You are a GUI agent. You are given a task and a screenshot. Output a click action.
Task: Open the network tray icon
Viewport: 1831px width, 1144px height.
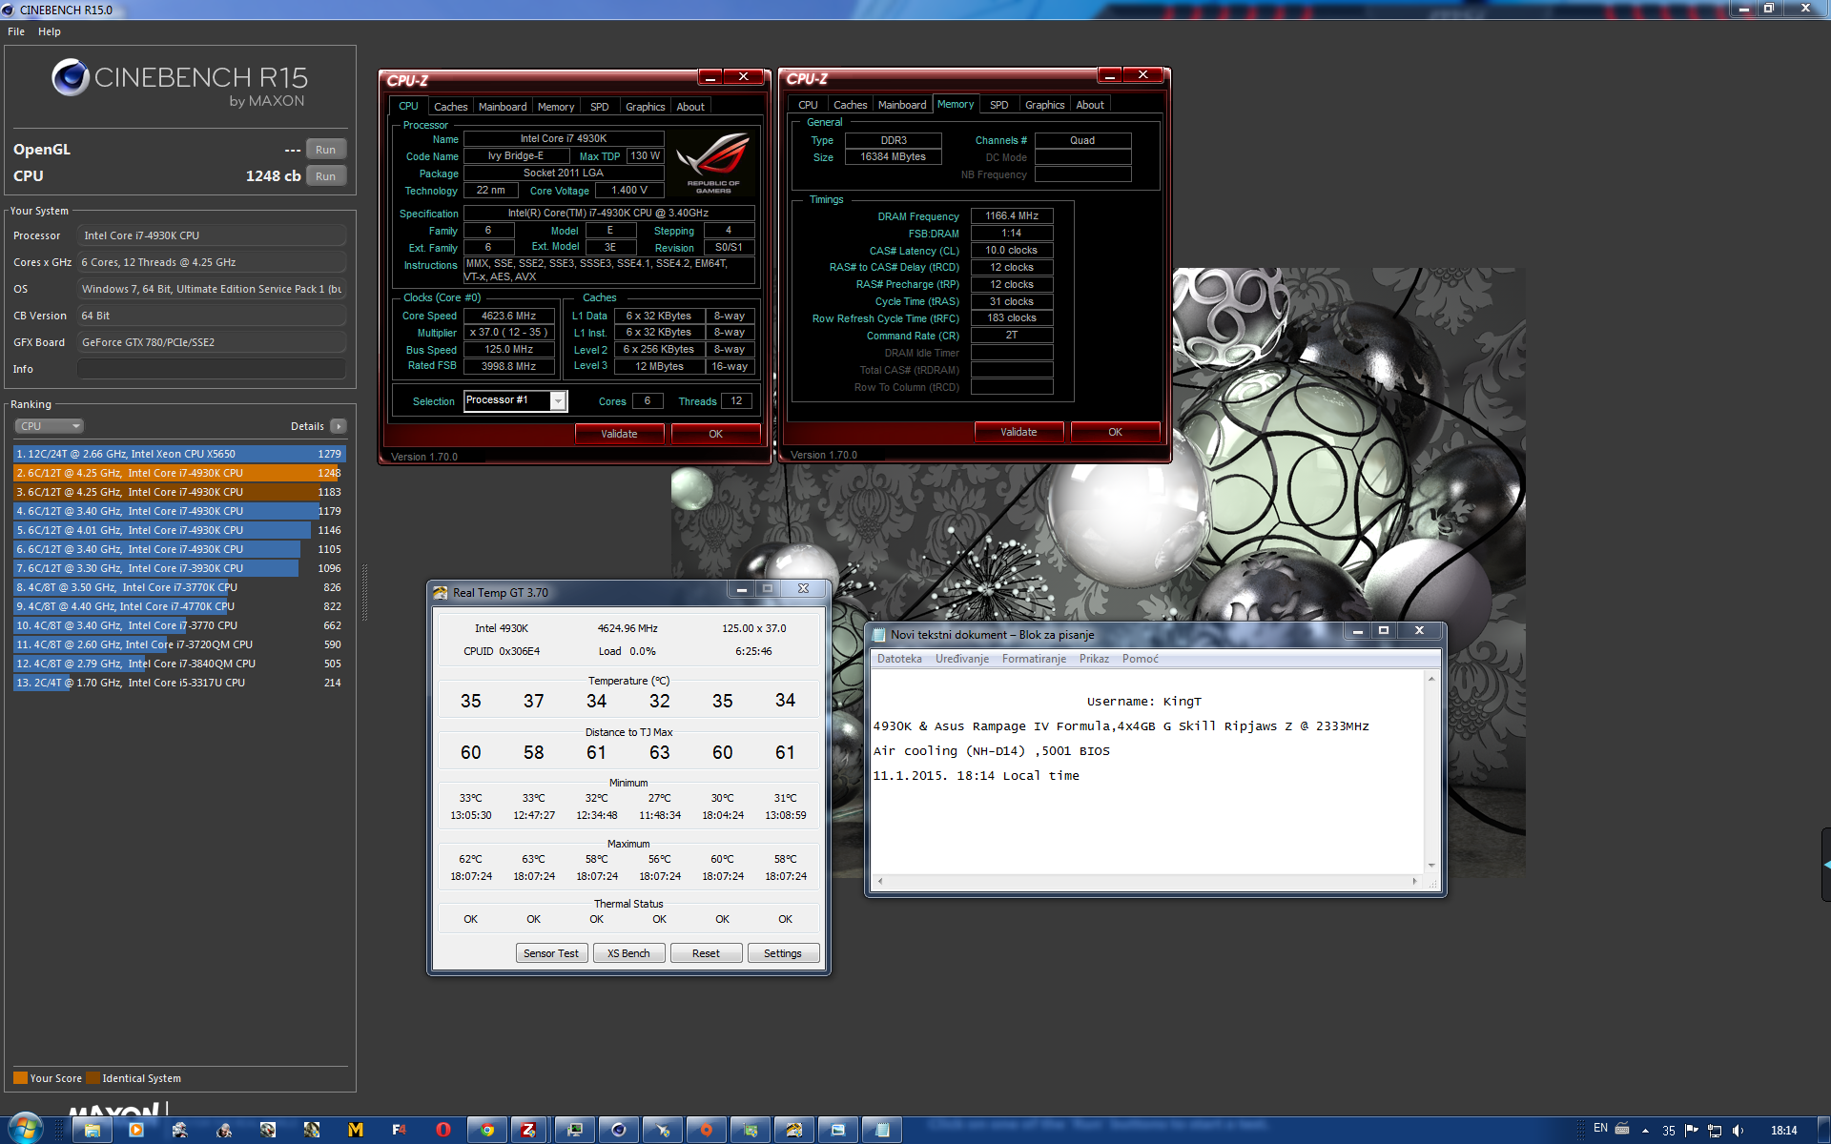(1715, 1131)
